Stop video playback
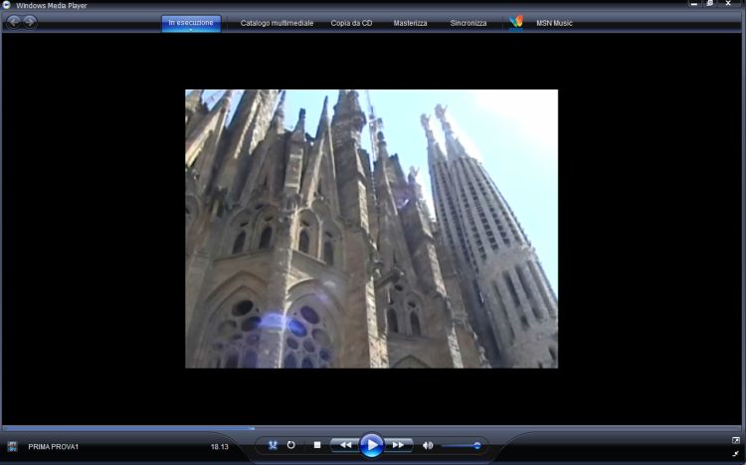 coord(316,445)
